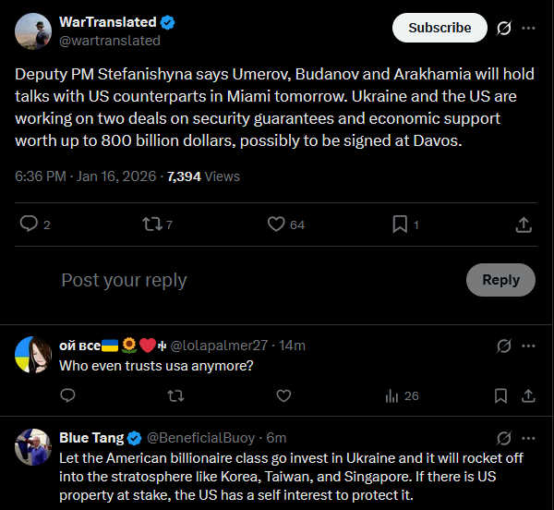Open Grok icon on the main post
The height and width of the screenshot is (510, 554).
504,28
